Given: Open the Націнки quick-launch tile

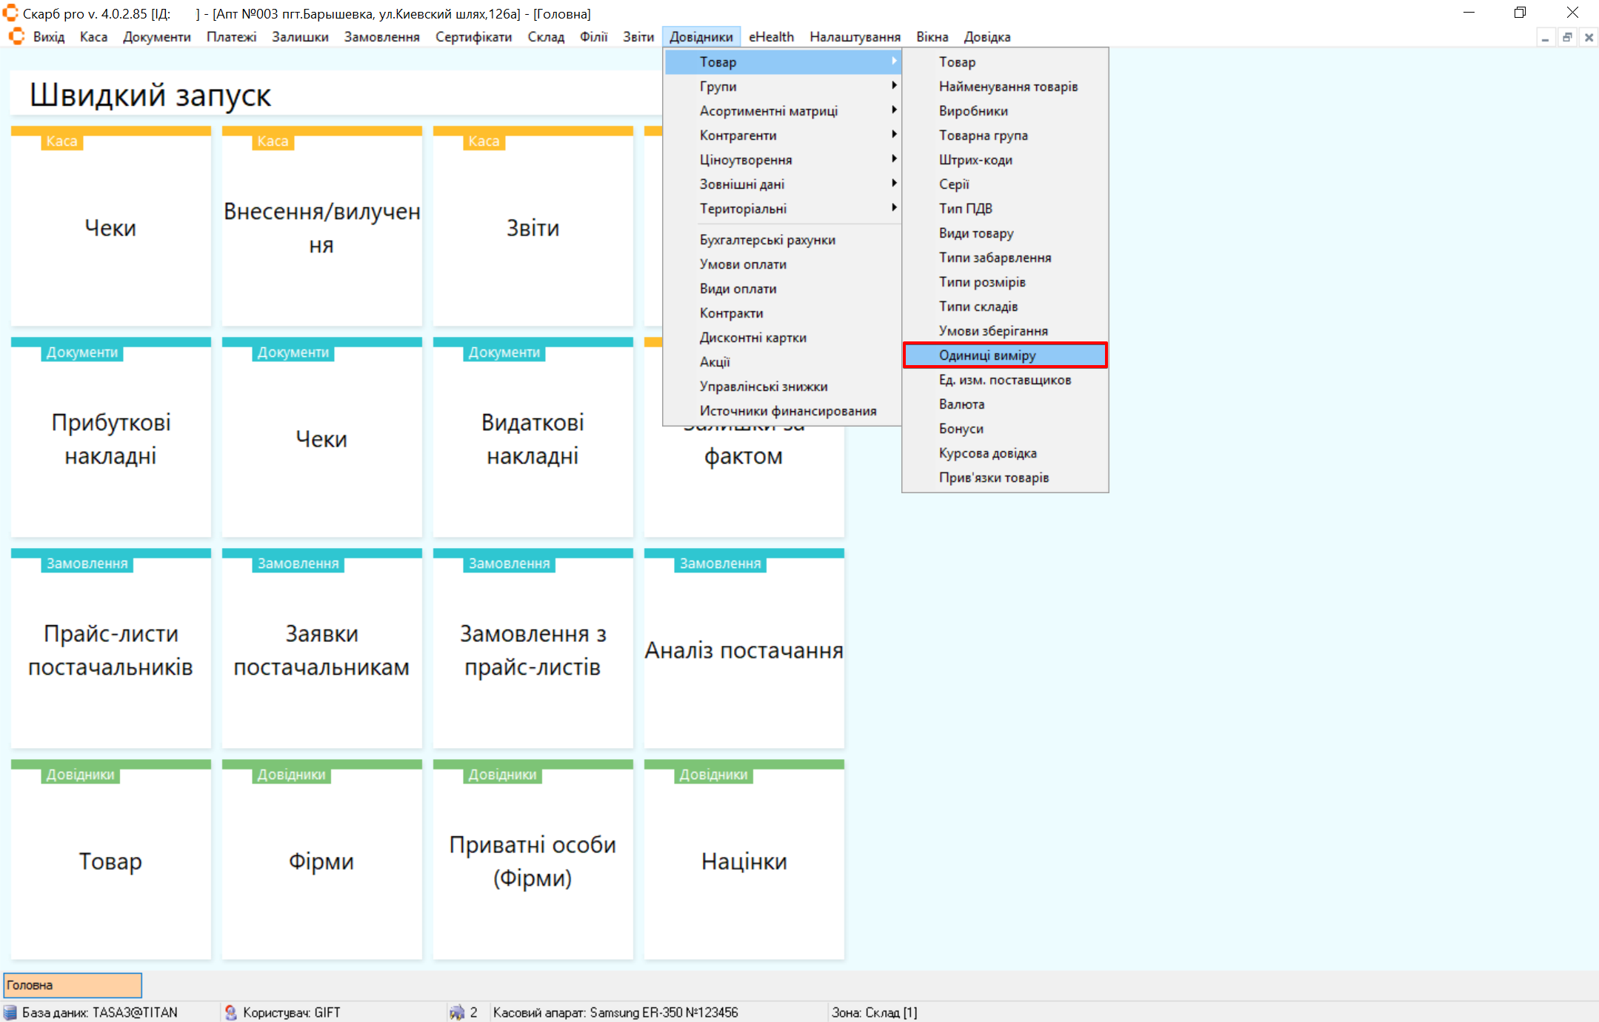Looking at the screenshot, I should (x=744, y=861).
